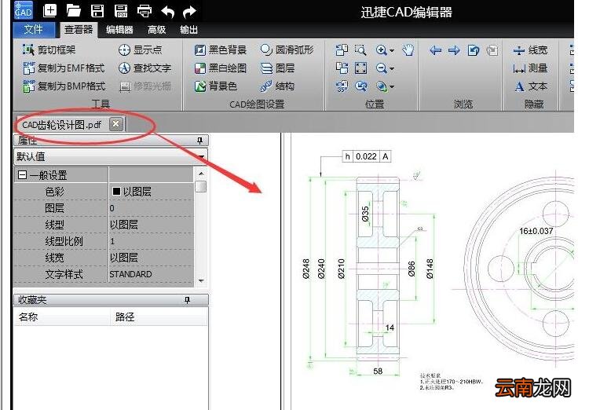Go to next view with right arrow
The height and width of the screenshot is (410, 600).
pyautogui.click(x=454, y=50)
